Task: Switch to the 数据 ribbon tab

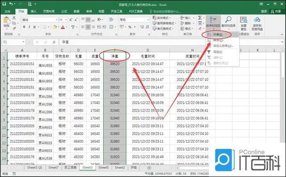Action: click(x=76, y=12)
